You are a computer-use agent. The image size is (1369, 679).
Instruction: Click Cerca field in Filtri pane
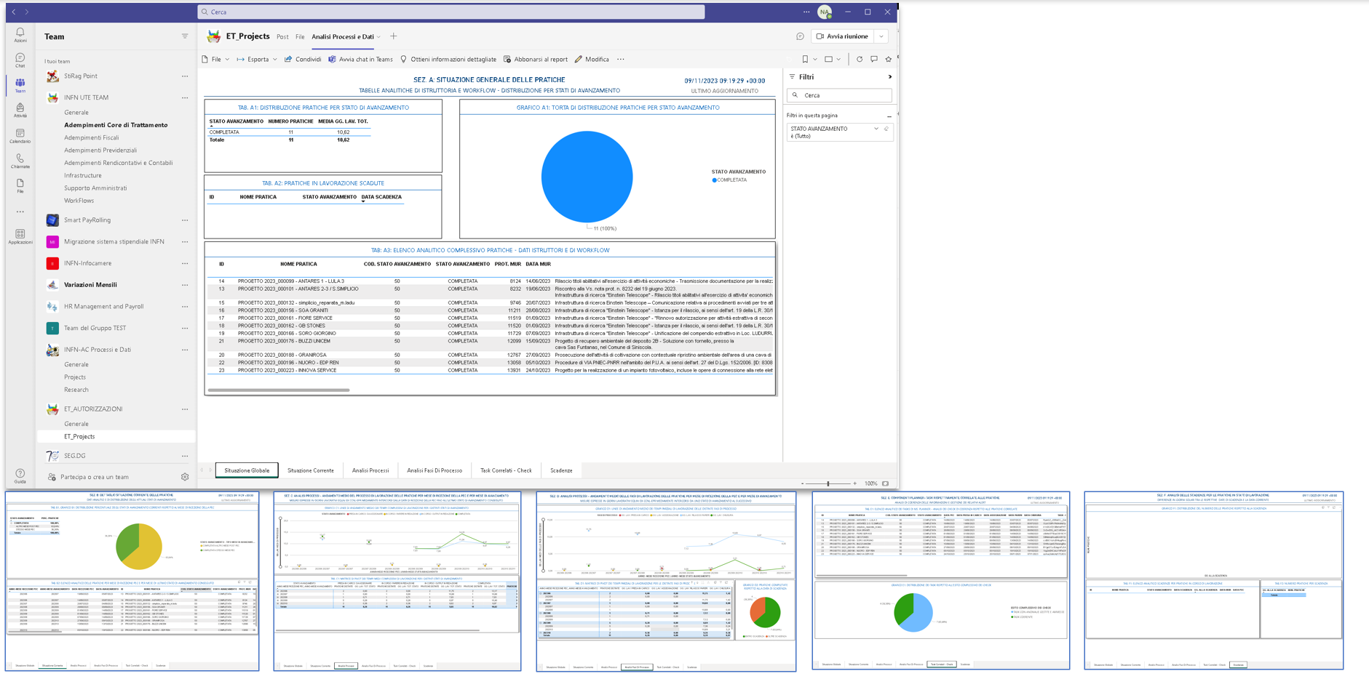(x=839, y=95)
